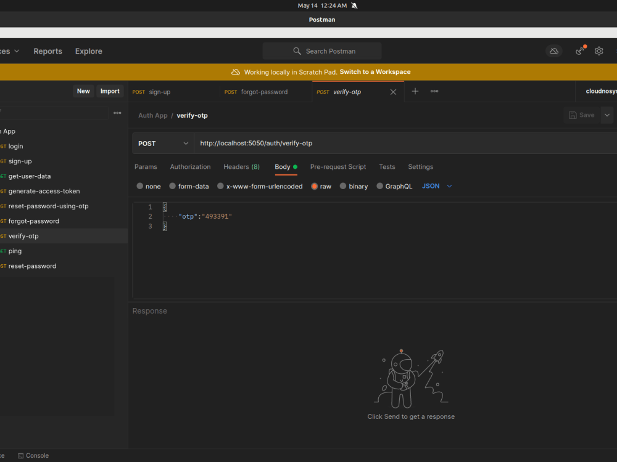Switch to the Headers (8) tab

(x=241, y=166)
